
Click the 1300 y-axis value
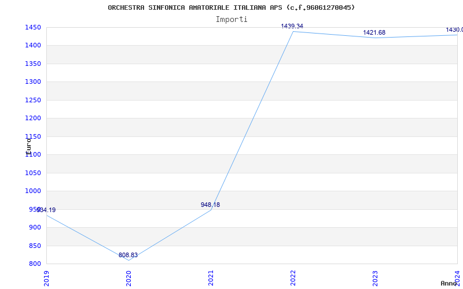33,82
